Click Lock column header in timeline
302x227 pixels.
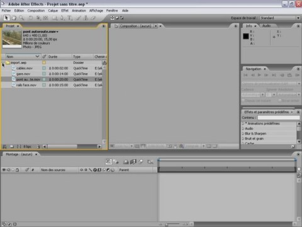click(x=17, y=170)
